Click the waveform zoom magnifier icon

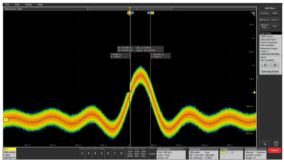point(264,144)
